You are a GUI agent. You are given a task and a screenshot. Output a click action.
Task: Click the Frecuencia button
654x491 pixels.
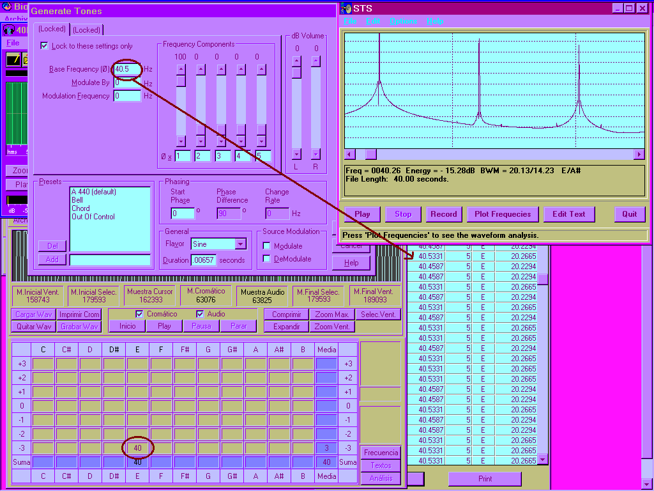(381, 453)
